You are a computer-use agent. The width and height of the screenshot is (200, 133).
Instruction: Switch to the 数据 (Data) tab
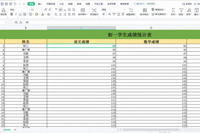click(70, 4)
